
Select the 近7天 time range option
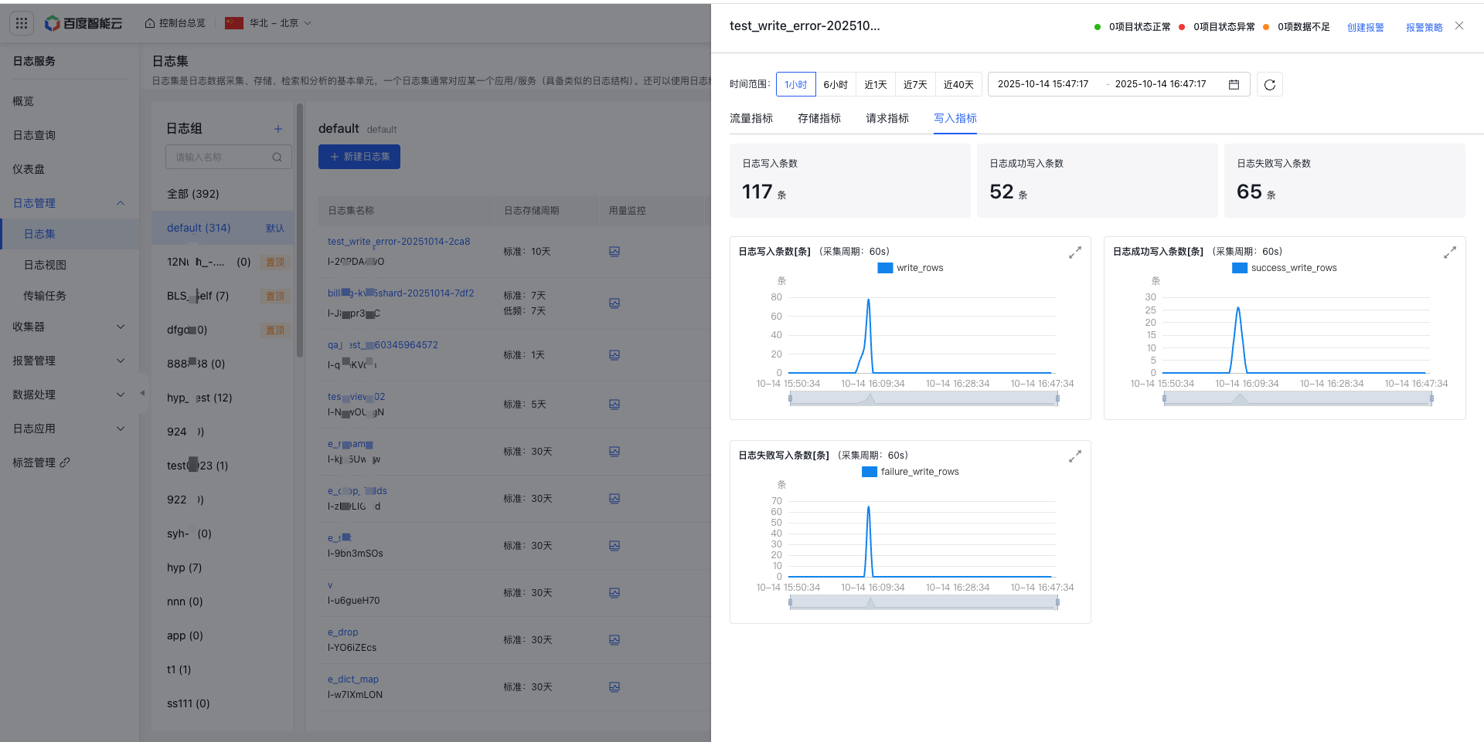(915, 85)
